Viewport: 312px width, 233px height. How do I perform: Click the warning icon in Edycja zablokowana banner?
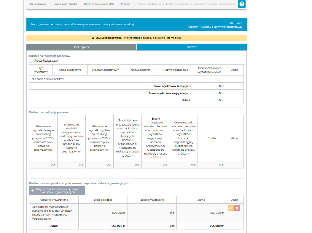point(93,38)
